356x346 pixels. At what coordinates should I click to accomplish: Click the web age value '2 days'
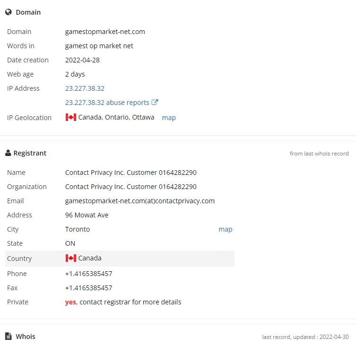75,74
